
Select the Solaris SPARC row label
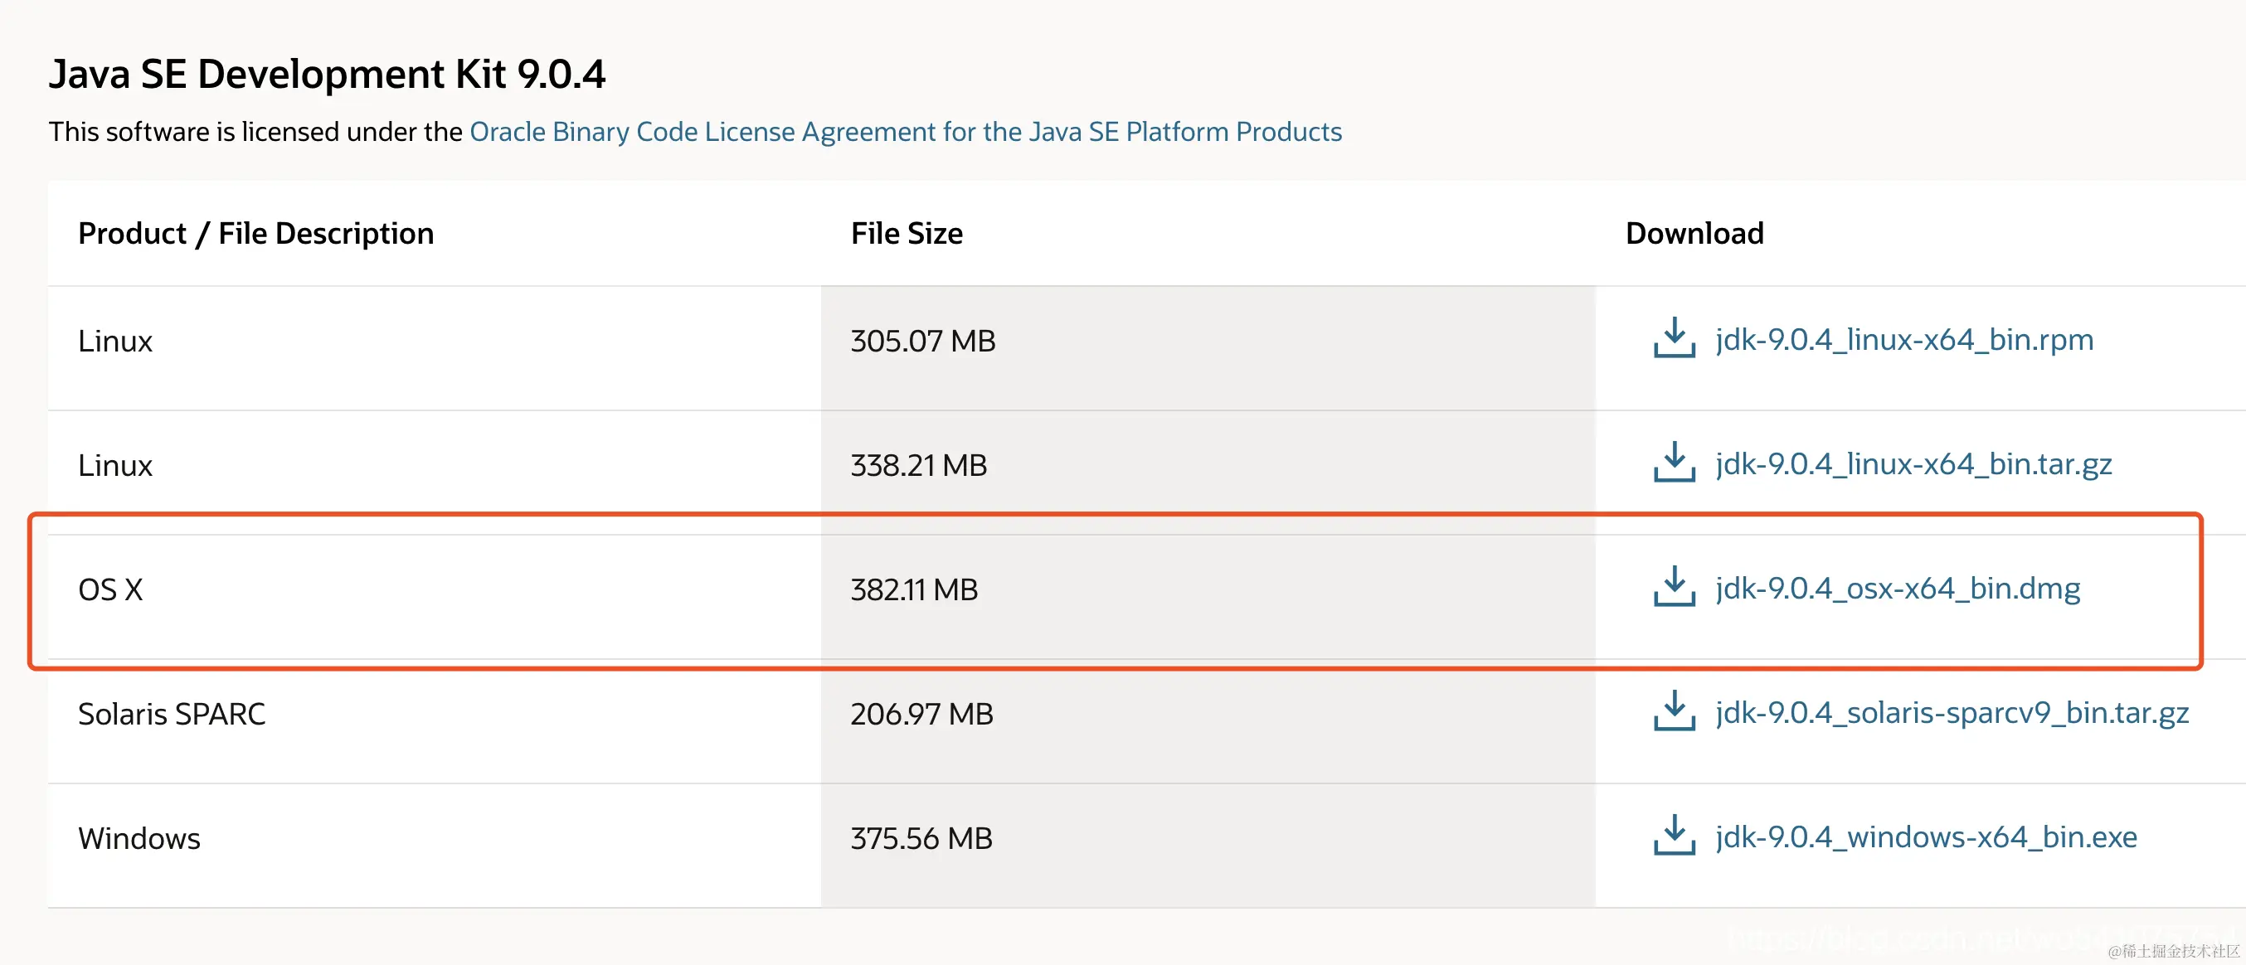point(171,715)
